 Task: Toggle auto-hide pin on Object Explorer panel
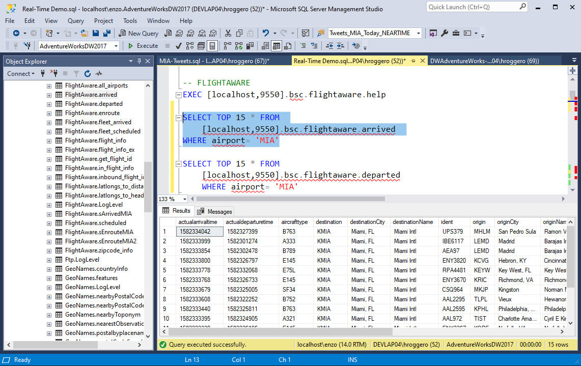(140, 61)
